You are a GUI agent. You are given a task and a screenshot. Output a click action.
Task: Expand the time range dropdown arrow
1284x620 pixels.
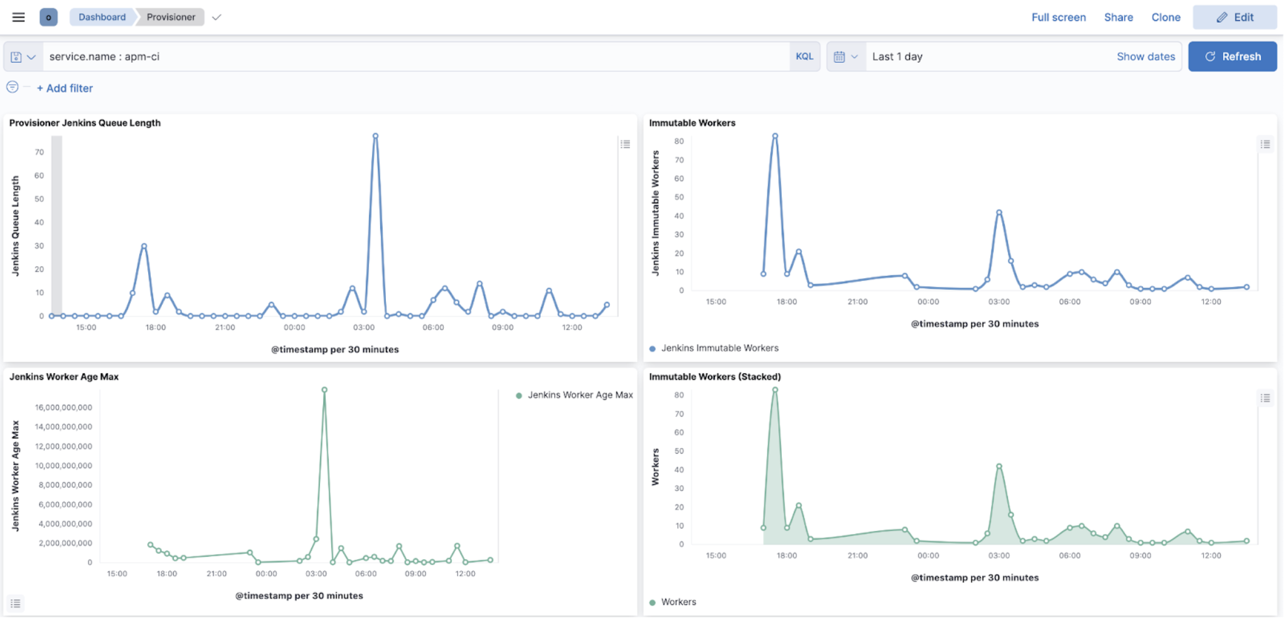(x=855, y=56)
